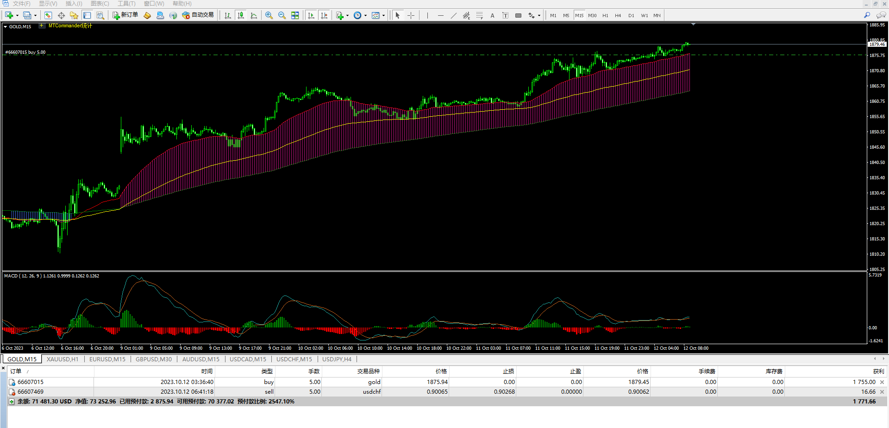
Task: Toggle chart shift
Action: point(324,15)
